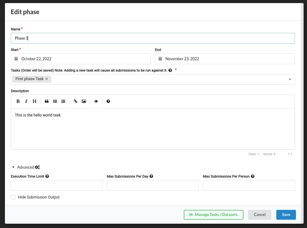Create a numbered list in description

(x=63, y=101)
